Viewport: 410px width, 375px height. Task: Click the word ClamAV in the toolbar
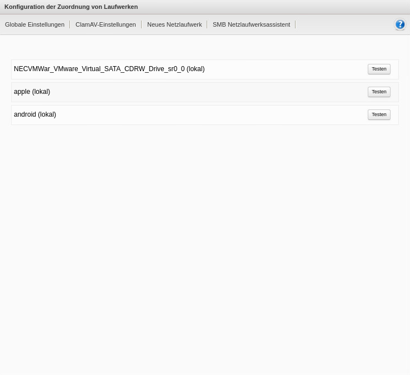click(86, 24)
